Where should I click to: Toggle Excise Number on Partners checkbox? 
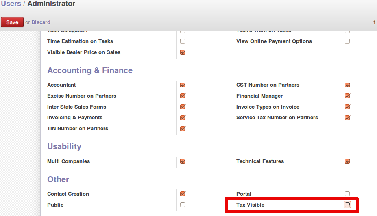point(183,96)
